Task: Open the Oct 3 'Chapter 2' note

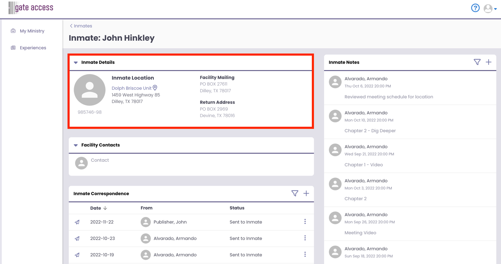Action: coord(355,199)
